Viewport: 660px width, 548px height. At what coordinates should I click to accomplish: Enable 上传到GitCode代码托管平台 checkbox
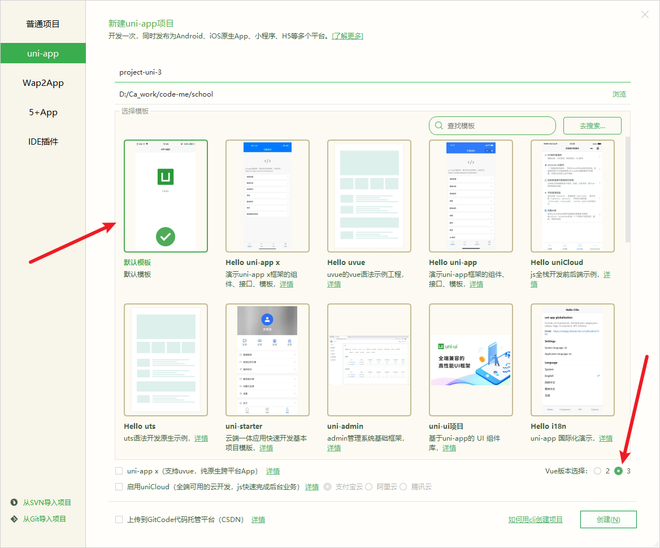tap(119, 519)
